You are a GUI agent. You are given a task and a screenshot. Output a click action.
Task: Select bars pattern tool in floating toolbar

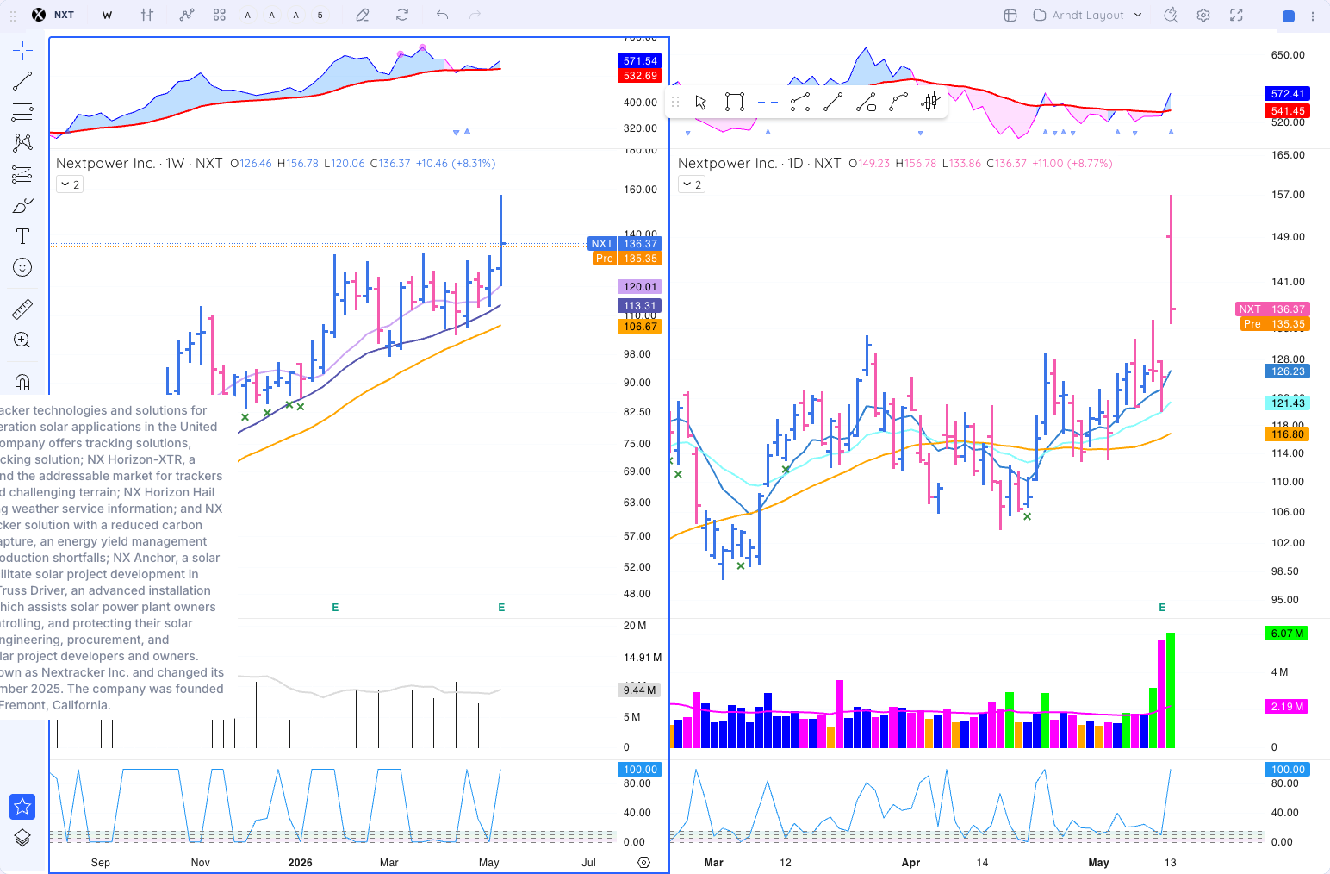(x=930, y=103)
